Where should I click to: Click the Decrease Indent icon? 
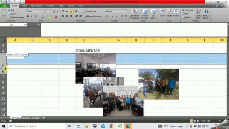click(76, 16)
